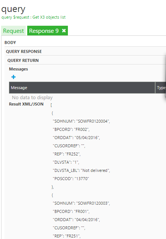Click the Result XML/JSON label
This screenshot has width=166, height=239.
(26, 104)
